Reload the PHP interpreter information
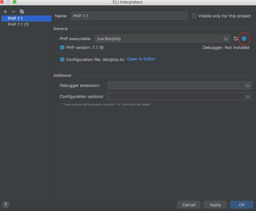 point(235,39)
